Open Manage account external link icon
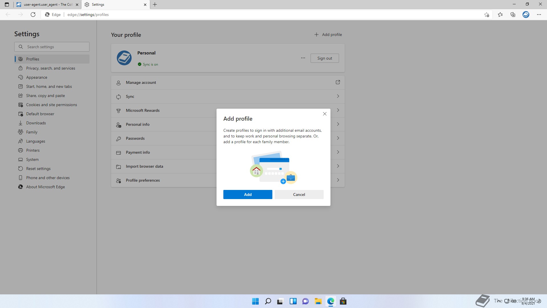 338,82
